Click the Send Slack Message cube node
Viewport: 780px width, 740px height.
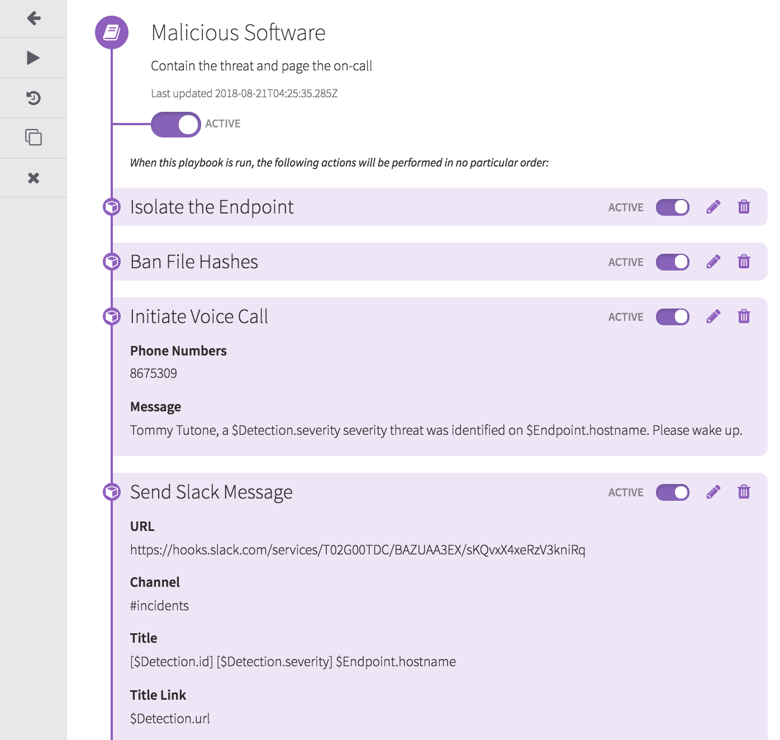112,492
